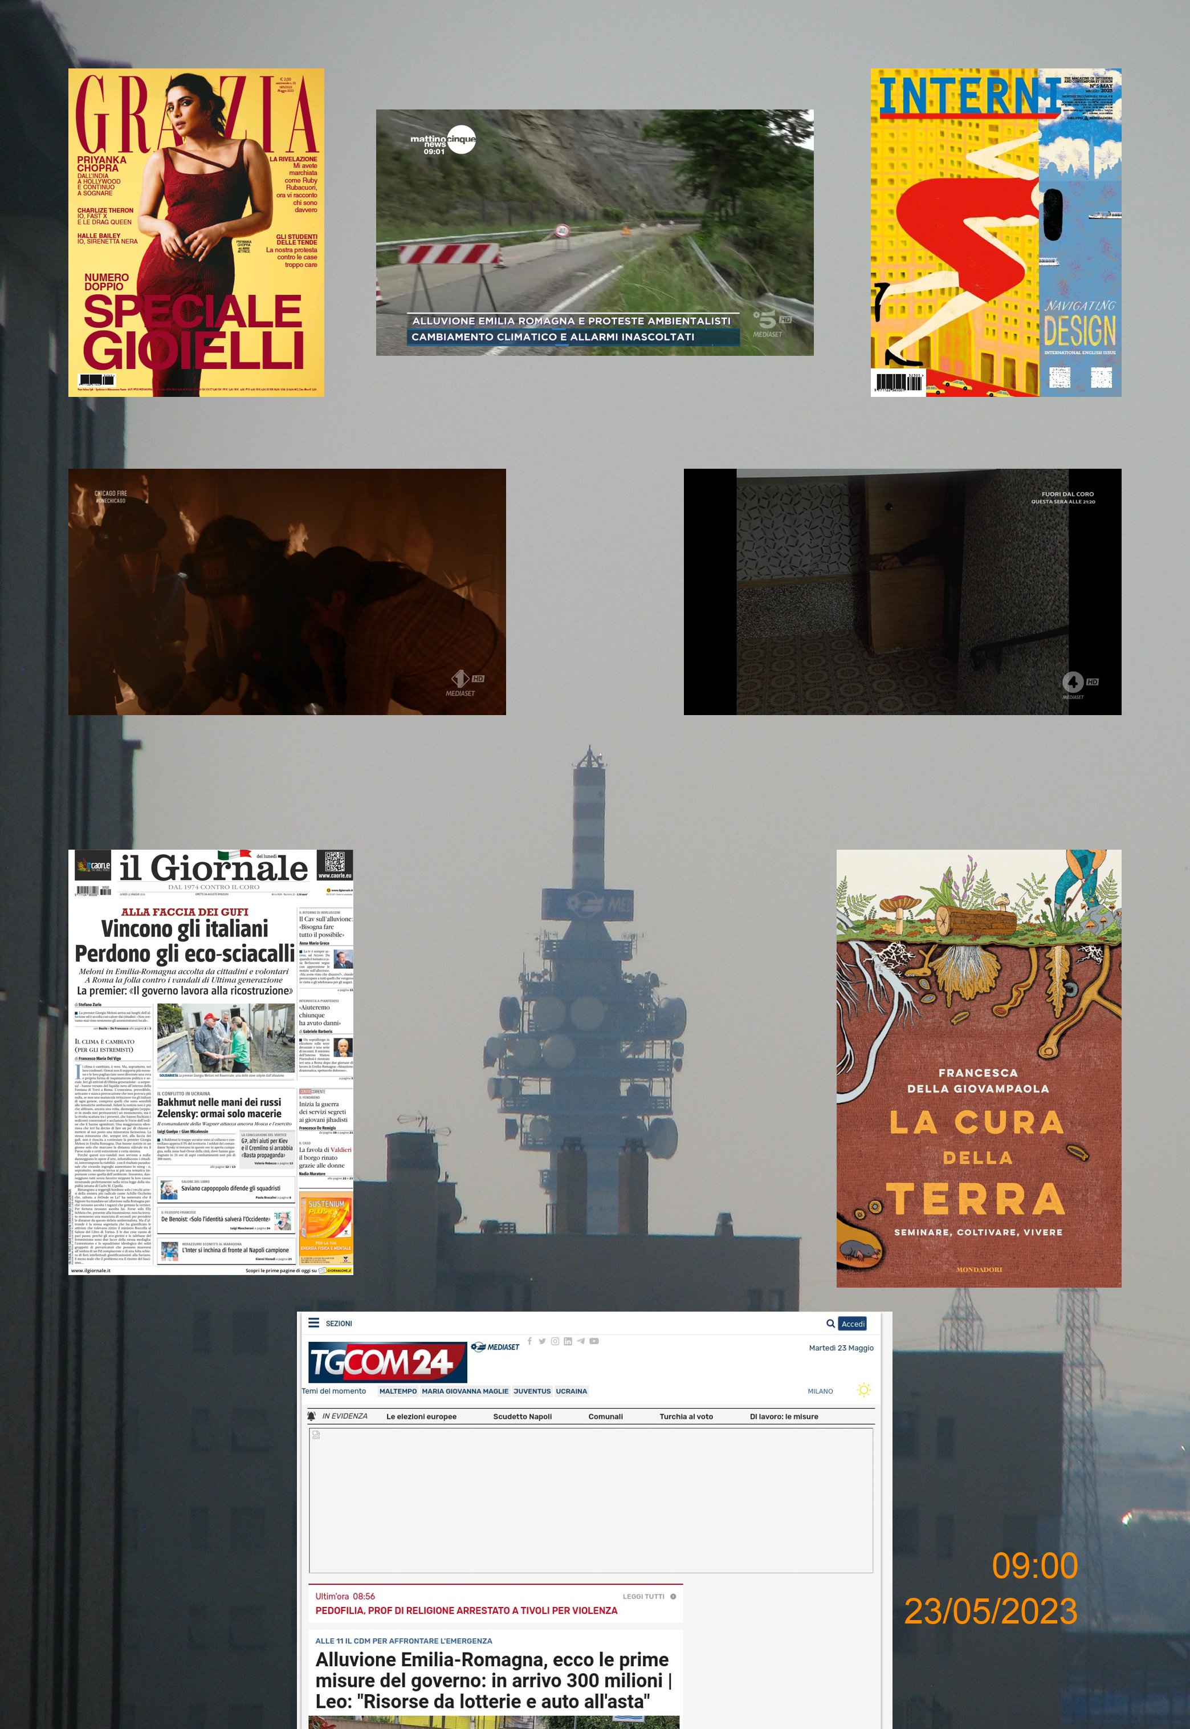Open the YouTube social icon
The width and height of the screenshot is (1190, 1729).
[594, 1341]
